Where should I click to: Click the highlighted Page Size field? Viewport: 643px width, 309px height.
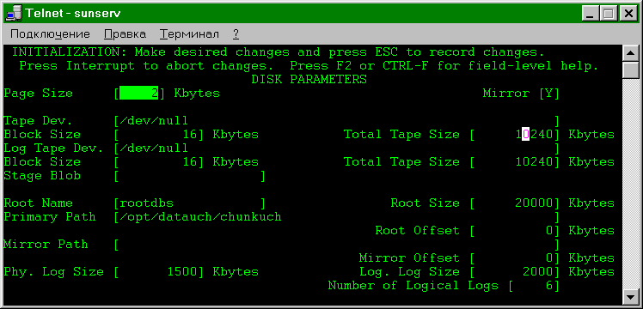(139, 94)
